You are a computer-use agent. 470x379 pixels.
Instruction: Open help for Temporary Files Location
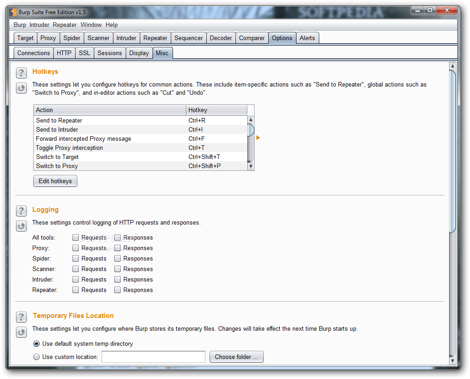21,317
